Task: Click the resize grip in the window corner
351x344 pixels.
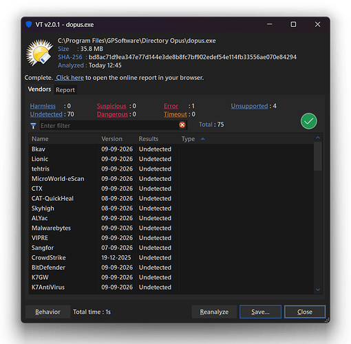Action: (x=327, y=320)
